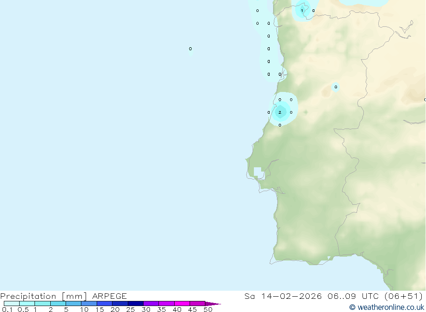Click the 0.5–1 mm legend color swatch
Screen dimensions: 426x312
(x=27, y=303)
